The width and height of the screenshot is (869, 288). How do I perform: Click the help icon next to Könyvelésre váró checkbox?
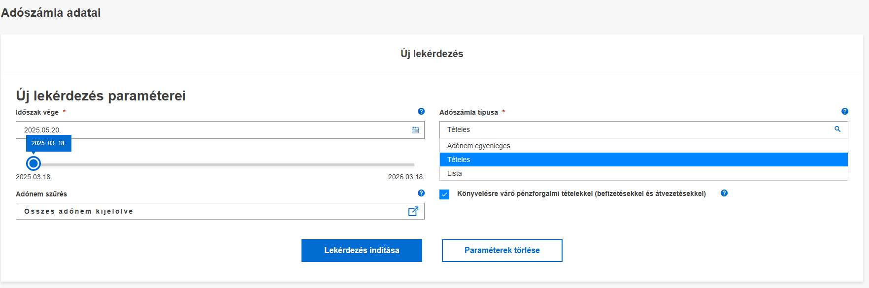tap(724, 193)
